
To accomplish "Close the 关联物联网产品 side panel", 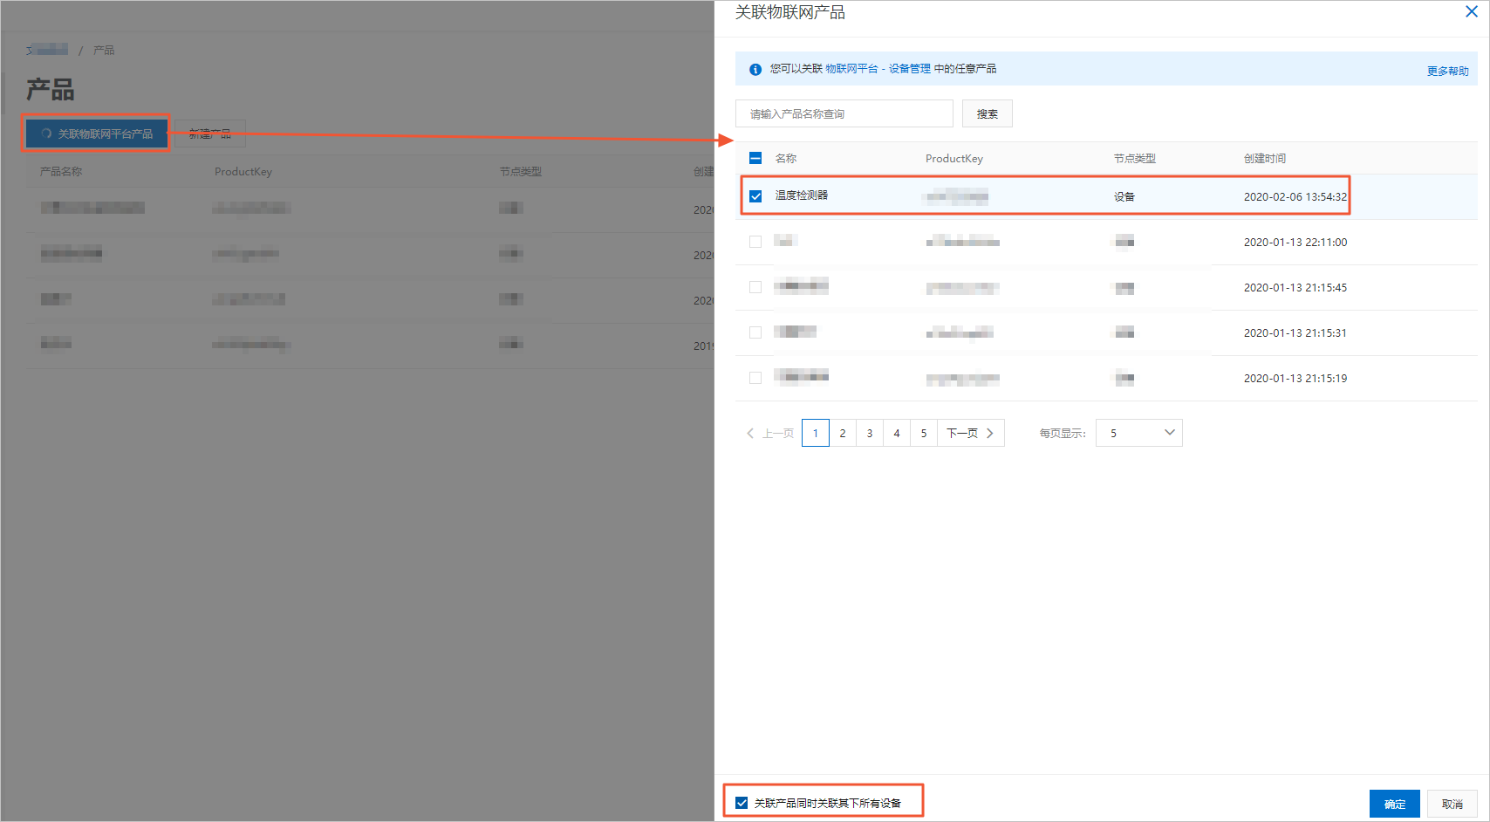I will pyautogui.click(x=1471, y=12).
